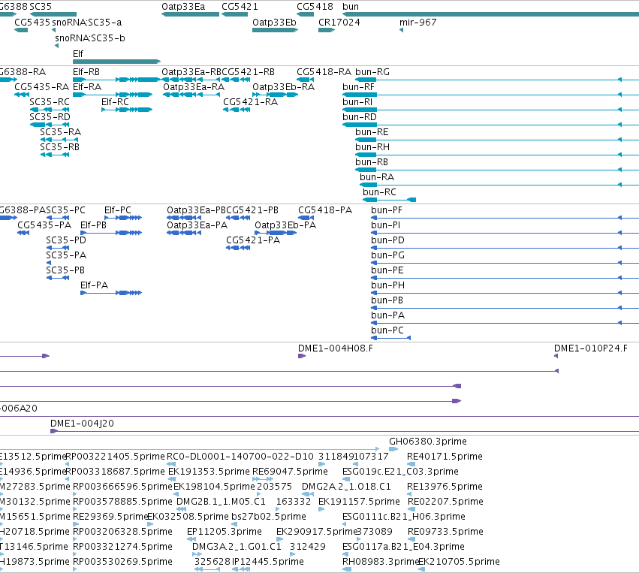
Task: Click the Oatp33Eb gene bar
Action: coord(276,30)
